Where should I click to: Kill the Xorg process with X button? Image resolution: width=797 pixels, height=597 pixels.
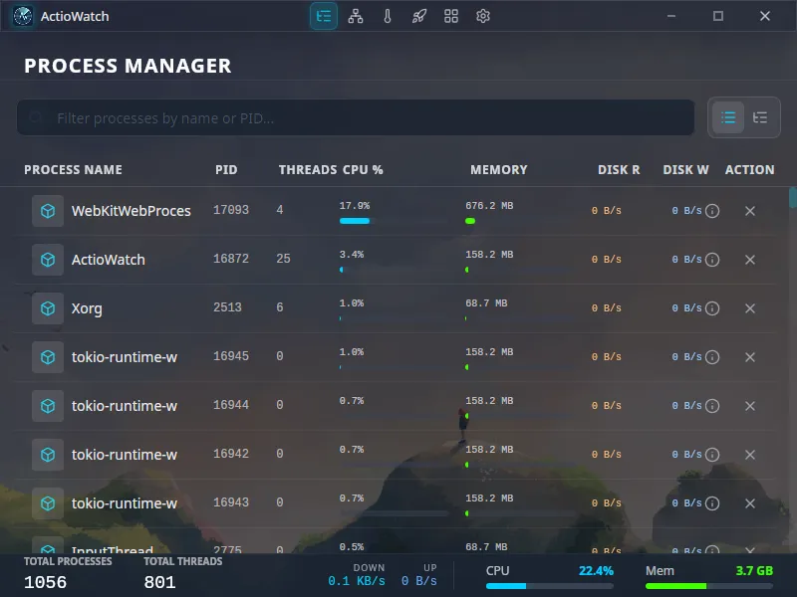click(750, 308)
